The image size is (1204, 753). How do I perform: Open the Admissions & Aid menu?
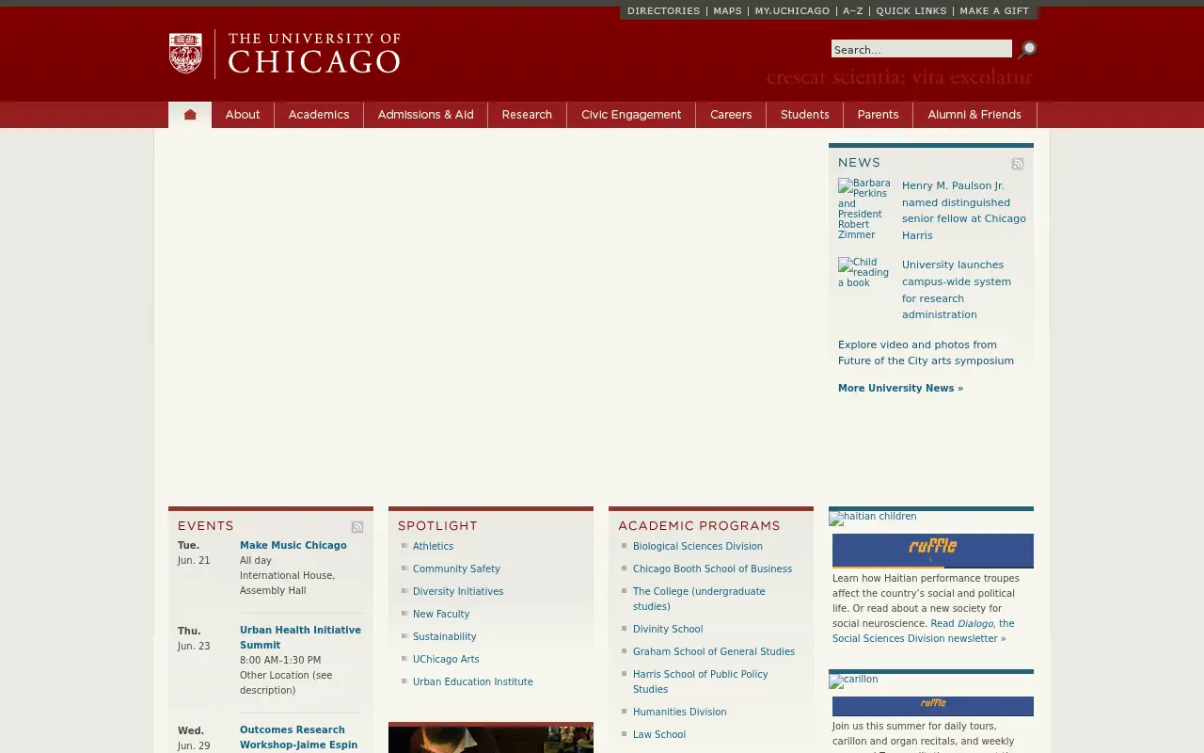[x=425, y=115]
